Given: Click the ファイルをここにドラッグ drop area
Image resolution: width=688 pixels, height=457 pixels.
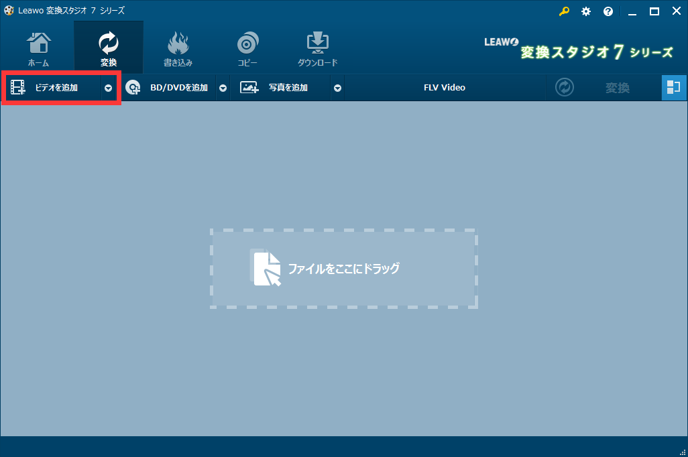Looking at the screenshot, I should (x=344, y=269).
